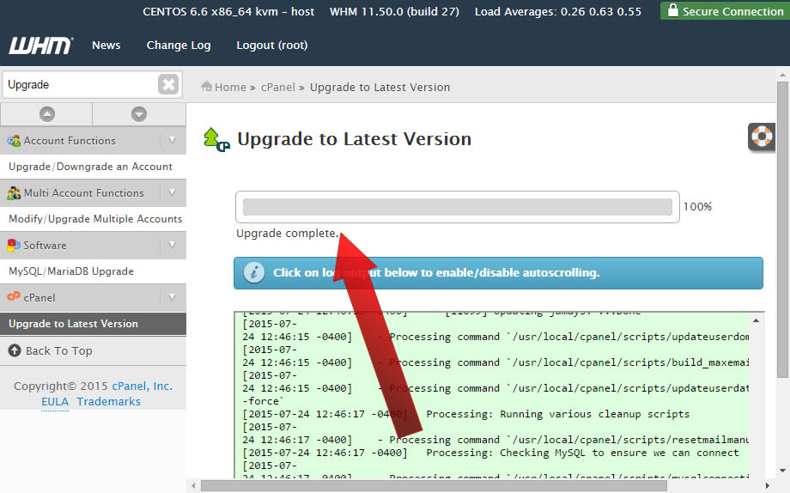Open the News menu item

point(106,46)
